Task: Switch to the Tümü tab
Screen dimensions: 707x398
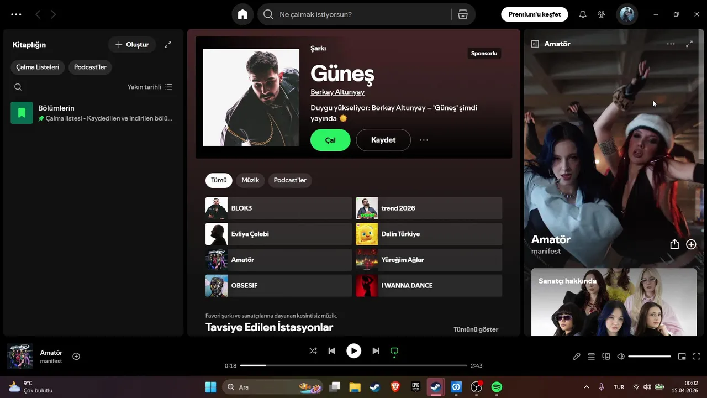Action: coord(219,180)
